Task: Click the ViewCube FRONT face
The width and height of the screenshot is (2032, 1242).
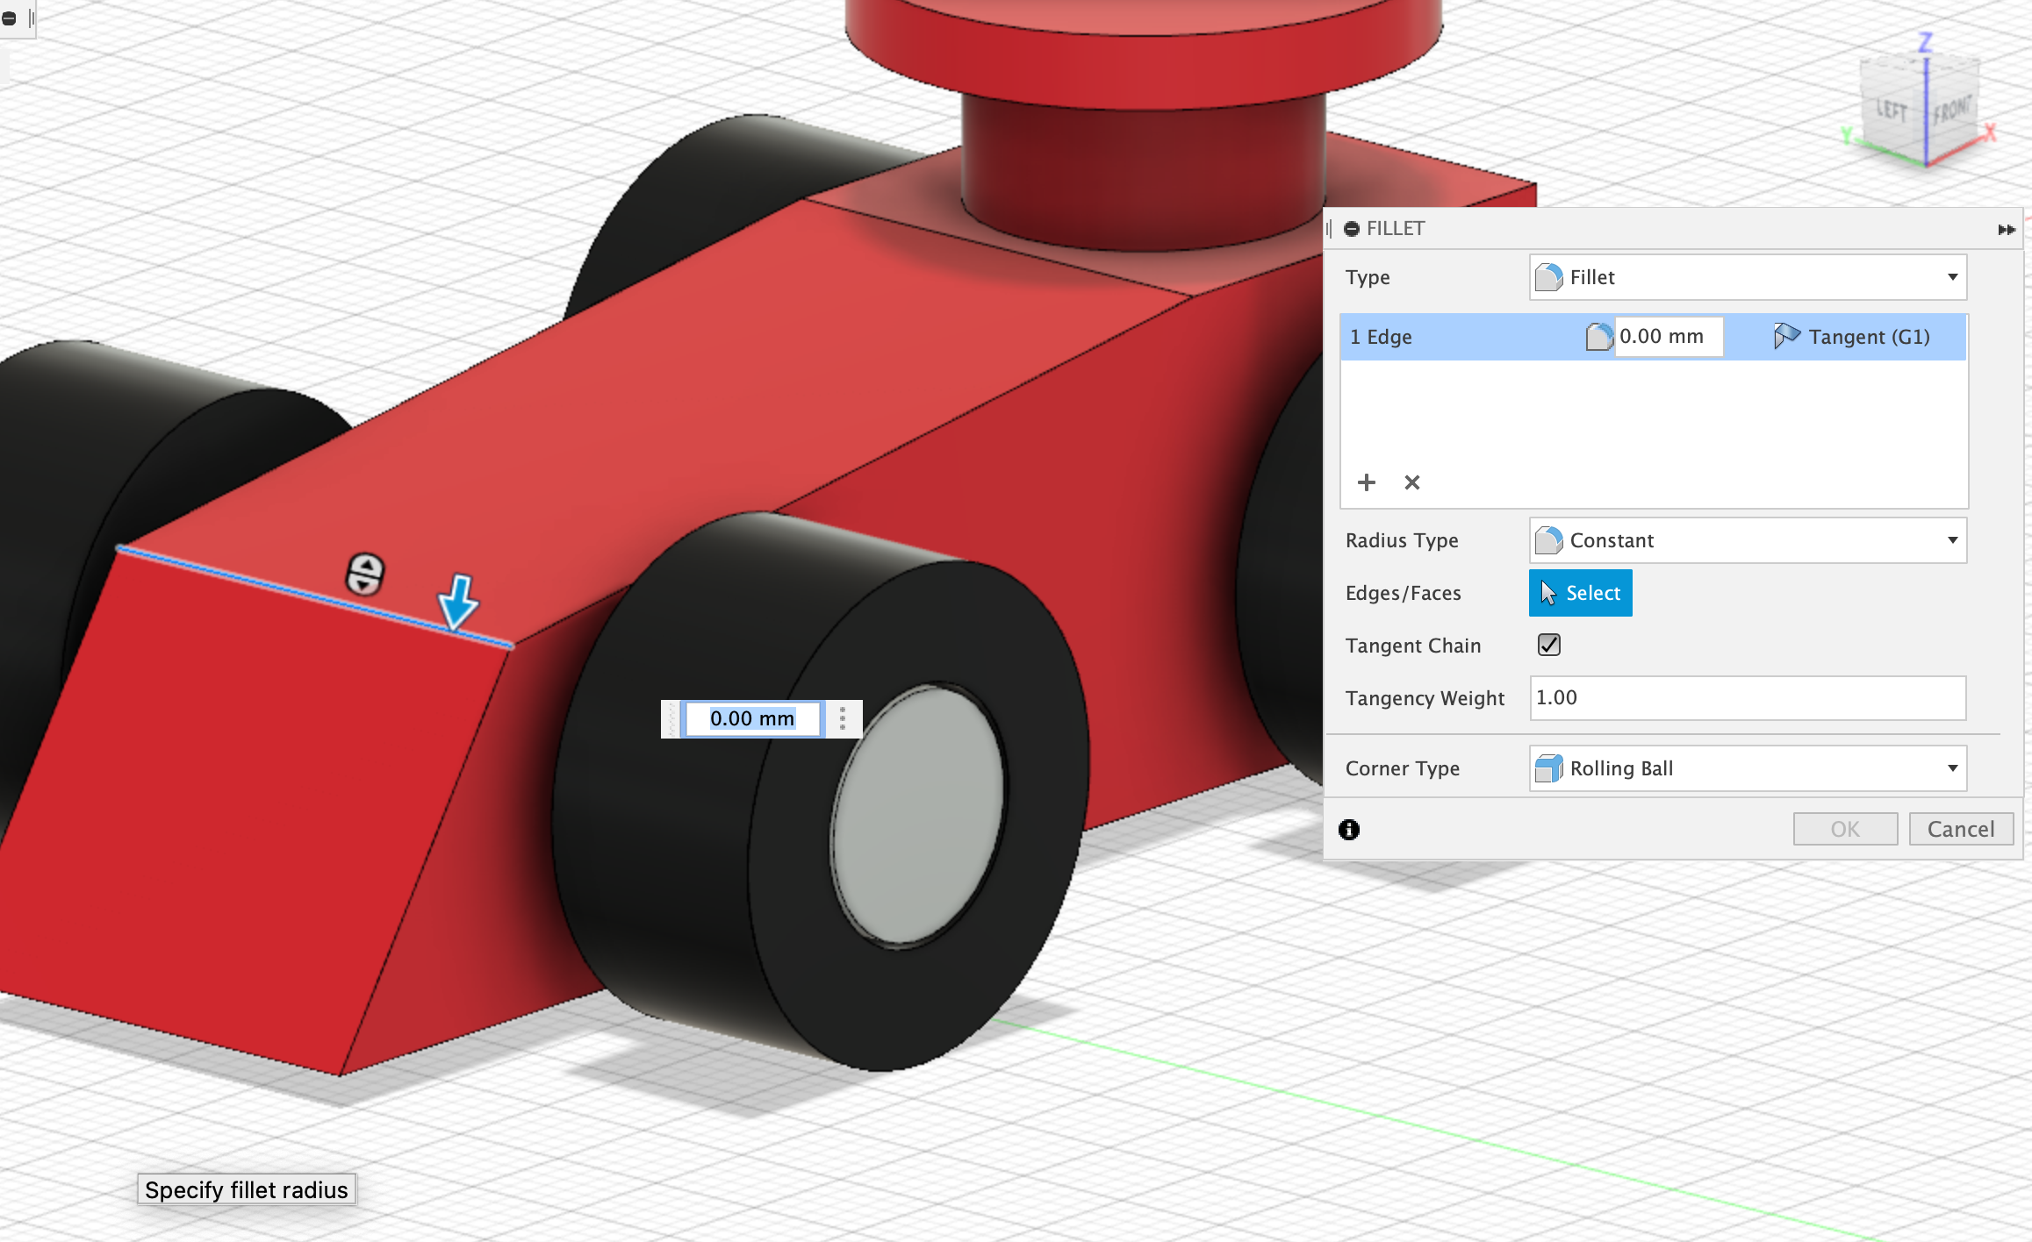Action: 1952,111
